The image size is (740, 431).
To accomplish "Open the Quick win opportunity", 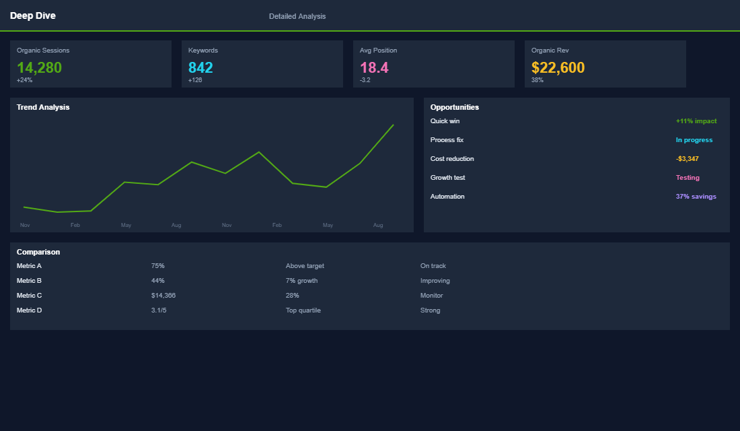I will point(445,121).
